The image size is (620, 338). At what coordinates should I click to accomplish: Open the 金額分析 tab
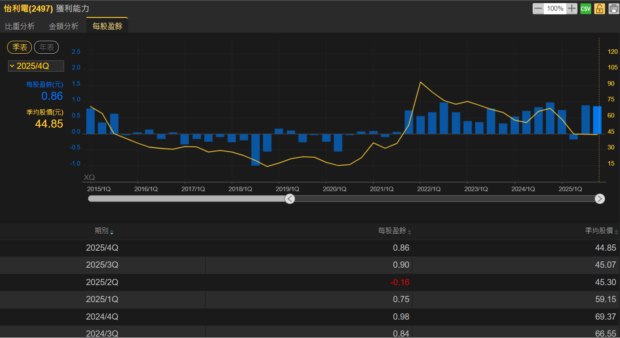64,26
